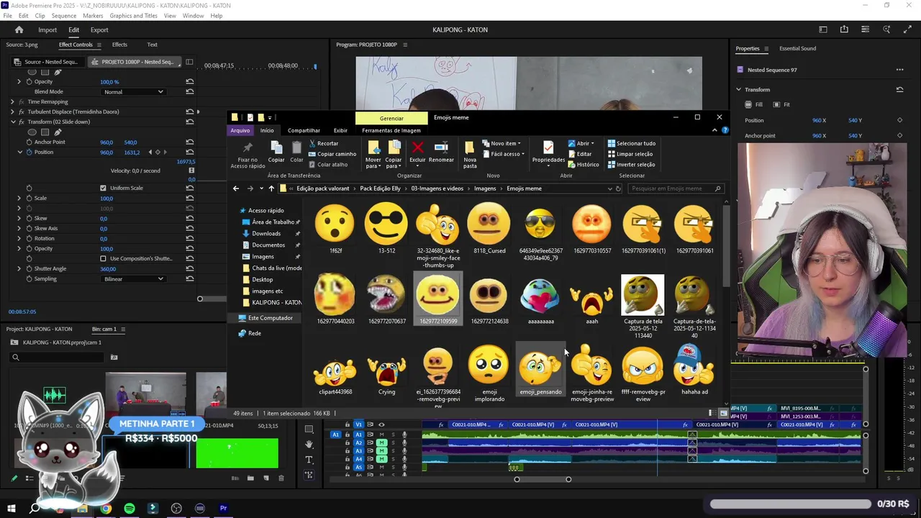Select the ellipse mask tool under Transform
The image size is (921, 518).
pos(32,132)
